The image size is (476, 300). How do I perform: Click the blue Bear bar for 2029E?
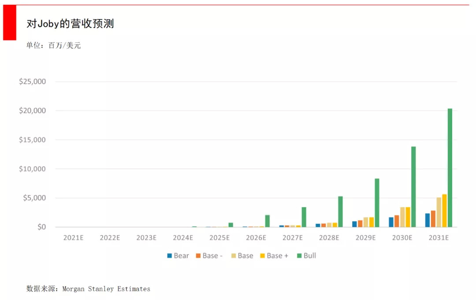click(x=354, y=224)
